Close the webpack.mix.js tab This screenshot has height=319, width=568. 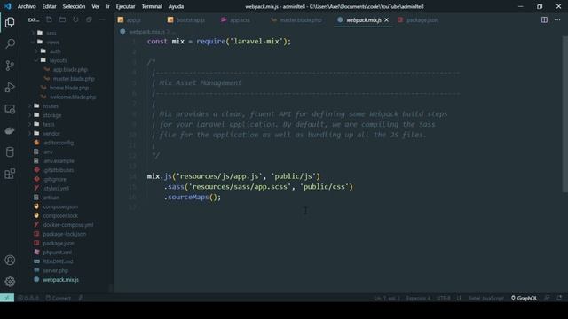[387, 20]
